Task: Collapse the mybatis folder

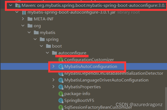Action: pos(29,32)
